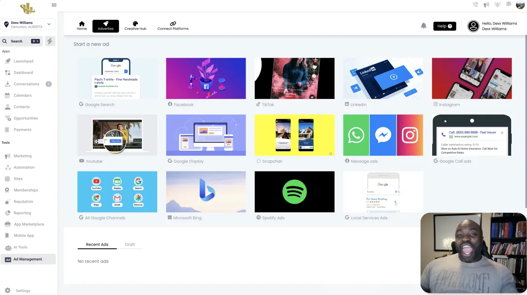The width and height of the screenshot is (527, 295).
Task: Select Ad Management in the sidebar
Action: [x=28, y=259]
